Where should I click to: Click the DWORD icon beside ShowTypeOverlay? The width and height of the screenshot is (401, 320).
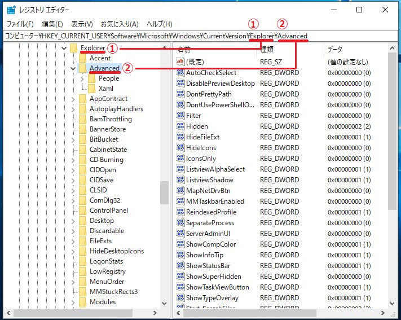coord(180,298)
